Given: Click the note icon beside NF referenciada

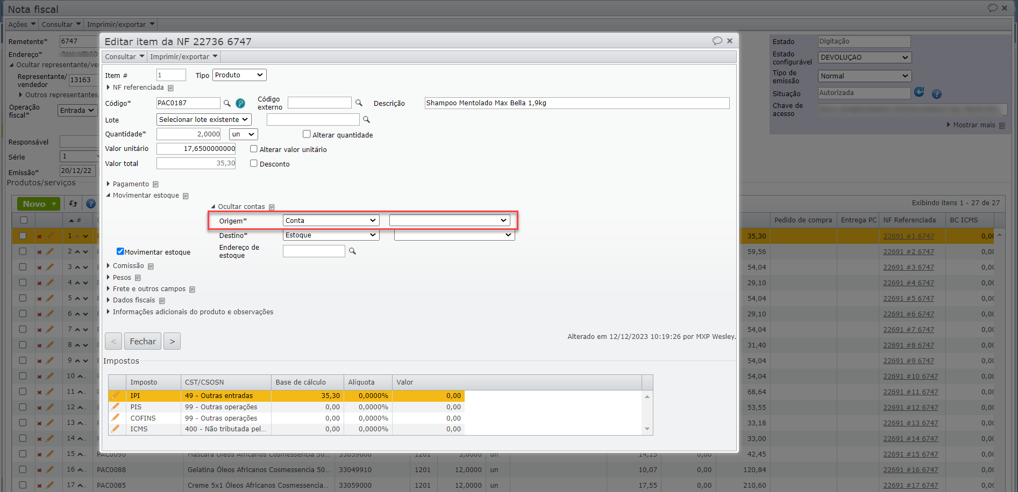Looking at the screenshot, I should (x=170, y=88).
